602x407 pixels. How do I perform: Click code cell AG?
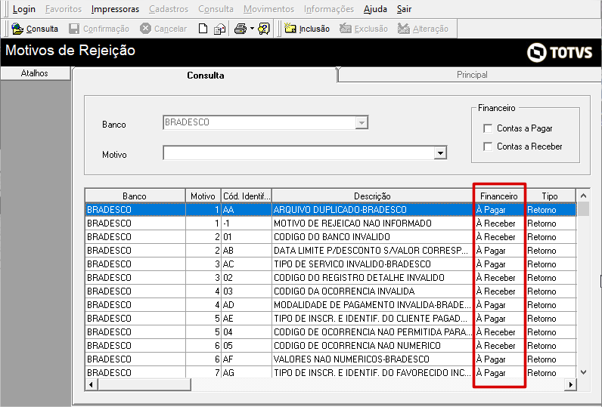coord(247,372)
